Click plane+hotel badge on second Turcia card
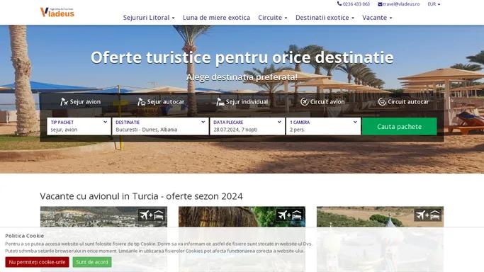This screenshot has width=484, height=272. coord(289,215)
